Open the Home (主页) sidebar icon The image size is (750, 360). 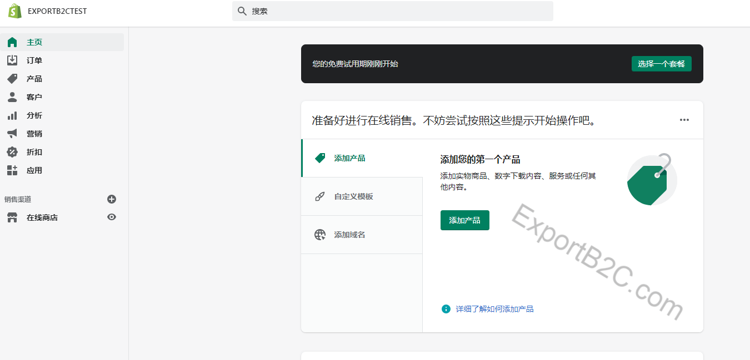[12, 42]
